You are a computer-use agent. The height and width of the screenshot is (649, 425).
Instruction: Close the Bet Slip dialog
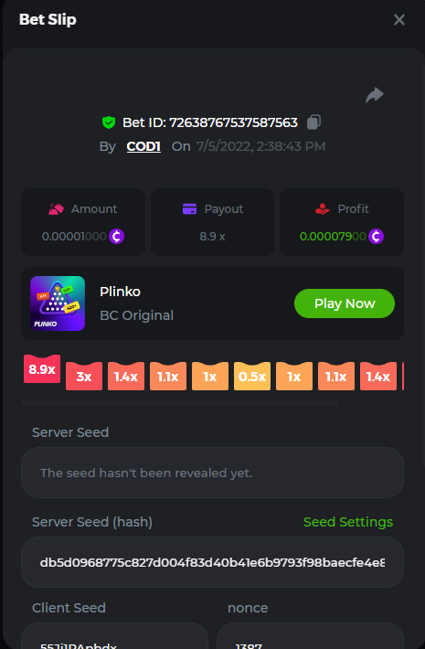point(398,19)
